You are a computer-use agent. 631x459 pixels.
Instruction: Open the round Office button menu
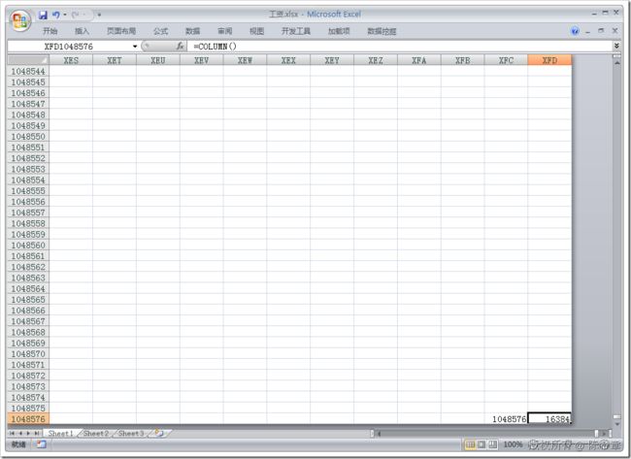[x=20, y=21]
